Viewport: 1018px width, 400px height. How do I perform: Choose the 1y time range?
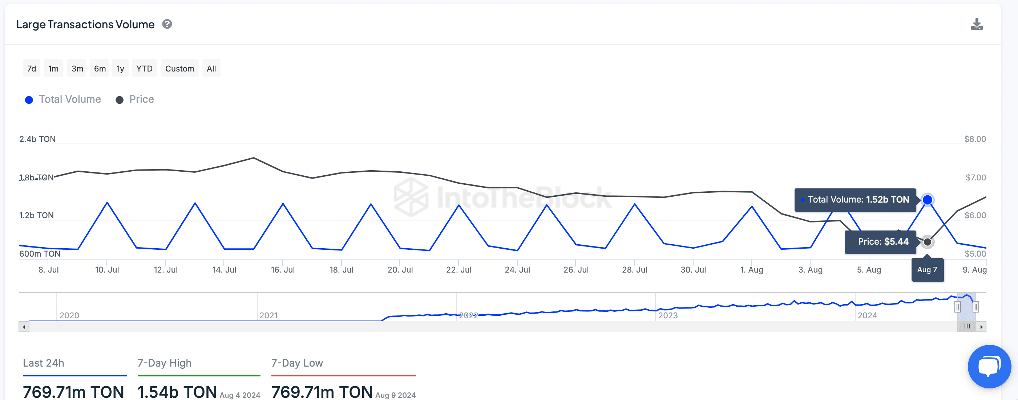120,69
